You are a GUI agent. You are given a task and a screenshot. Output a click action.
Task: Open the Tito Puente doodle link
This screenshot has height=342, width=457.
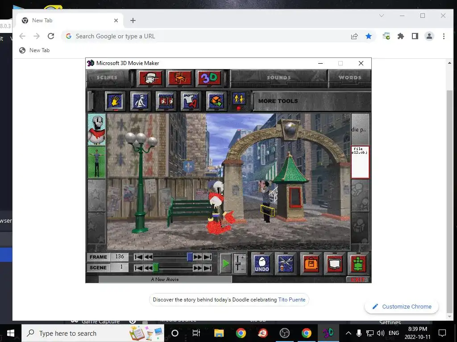(292, 300)
